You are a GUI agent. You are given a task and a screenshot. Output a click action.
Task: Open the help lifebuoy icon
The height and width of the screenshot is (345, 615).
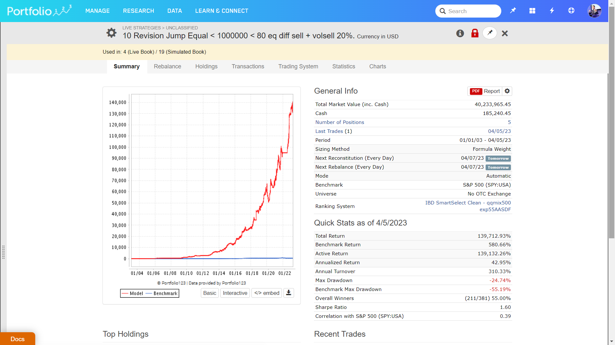click(x=571, y=11)
